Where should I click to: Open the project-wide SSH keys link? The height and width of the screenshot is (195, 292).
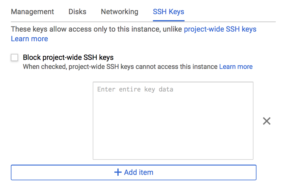(x=220, y=29)
